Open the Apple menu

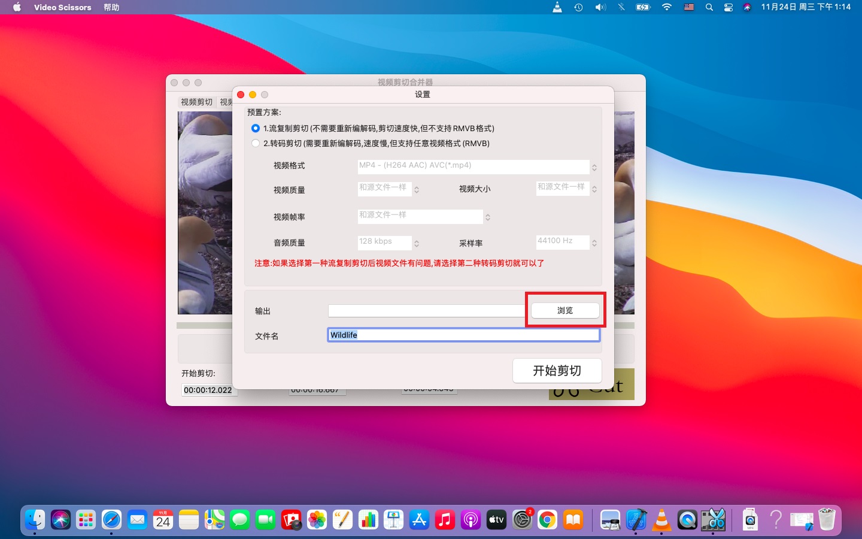17,7
